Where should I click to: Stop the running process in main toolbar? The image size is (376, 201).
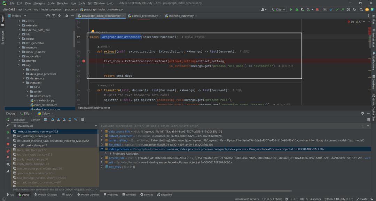pos(317,10)
